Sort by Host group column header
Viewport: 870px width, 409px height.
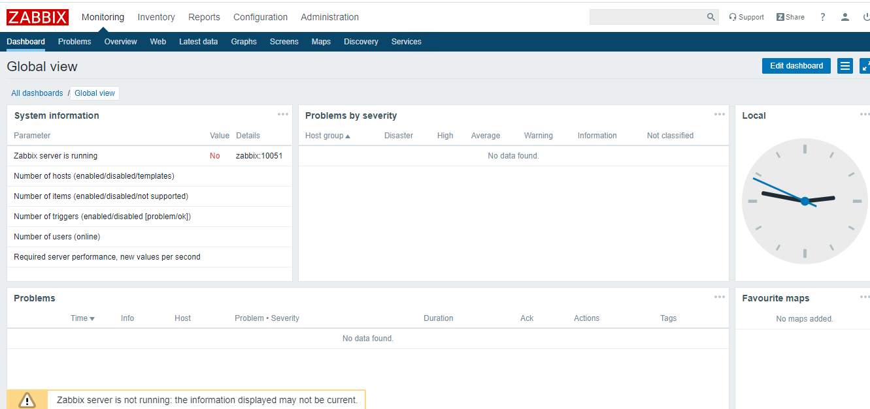[327, 136]
